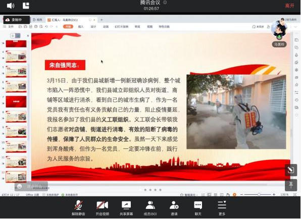Click the redo arrow in quick toolbar
301x219 pixels.
[51, 27]
